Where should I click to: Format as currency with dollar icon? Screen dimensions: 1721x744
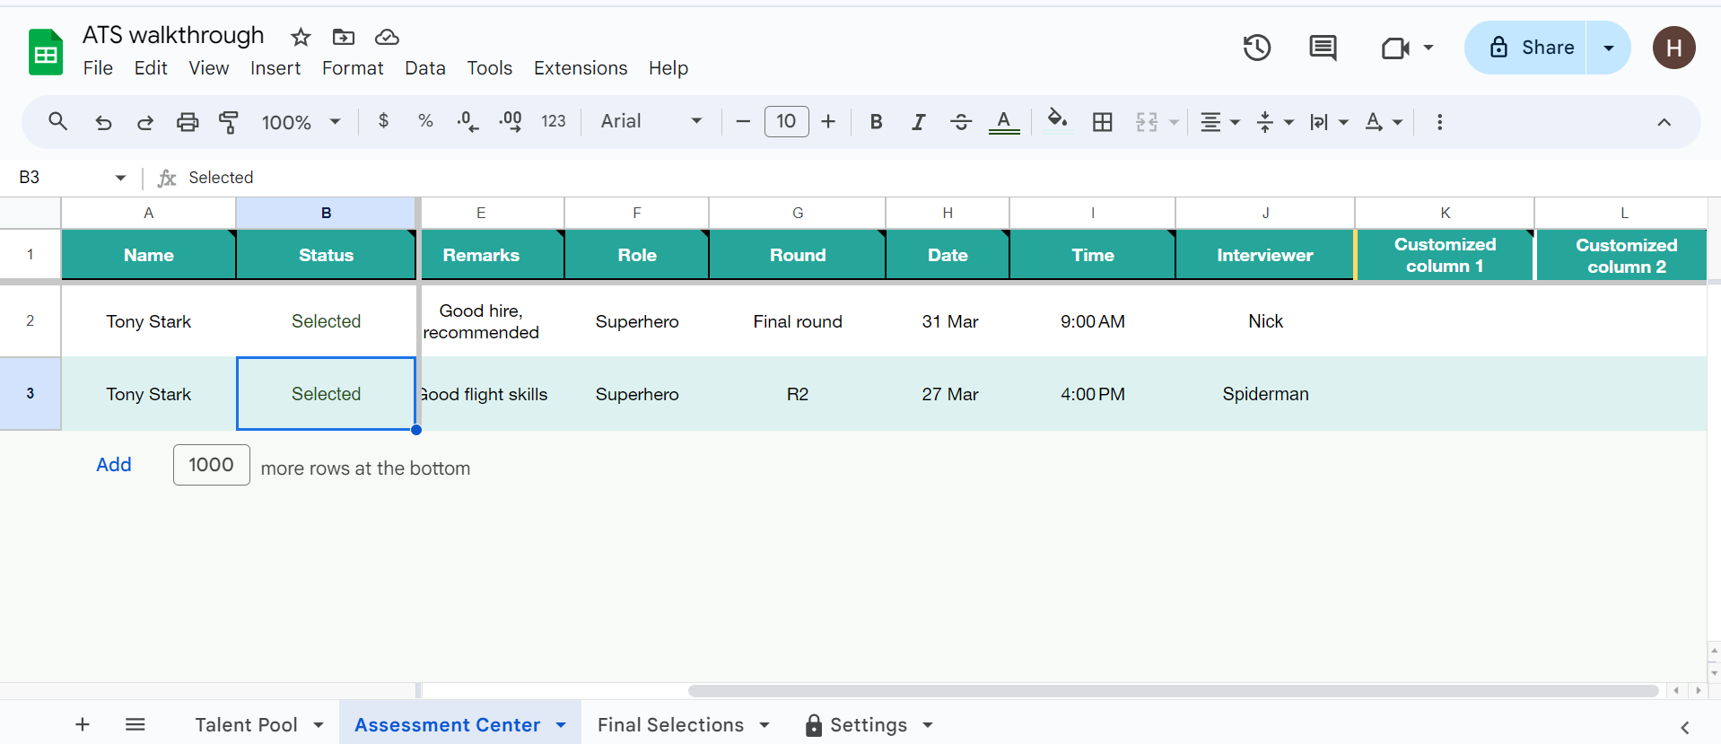tap(383, 121)
